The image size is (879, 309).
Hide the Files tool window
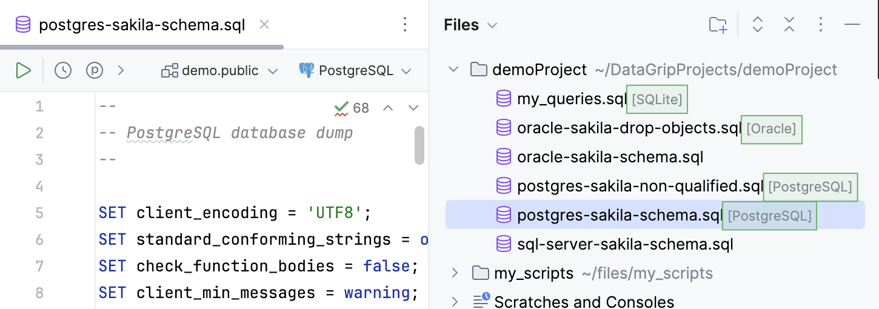[852, 25]
